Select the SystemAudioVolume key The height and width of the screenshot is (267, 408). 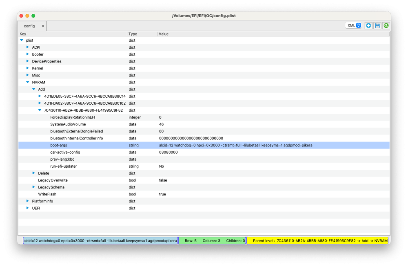[x=68, y=124]
